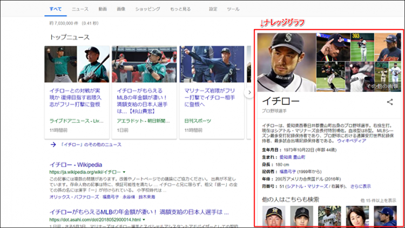Open the dropdown arrow beside the dot.asahi.com URL
The width and height of the screenshot is (405, 228).
coord(144,220)
